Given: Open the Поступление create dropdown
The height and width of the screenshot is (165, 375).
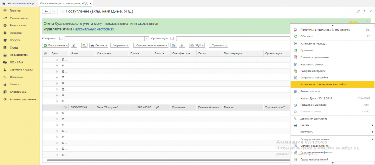Looking at the screenshot, I should 56,46.
